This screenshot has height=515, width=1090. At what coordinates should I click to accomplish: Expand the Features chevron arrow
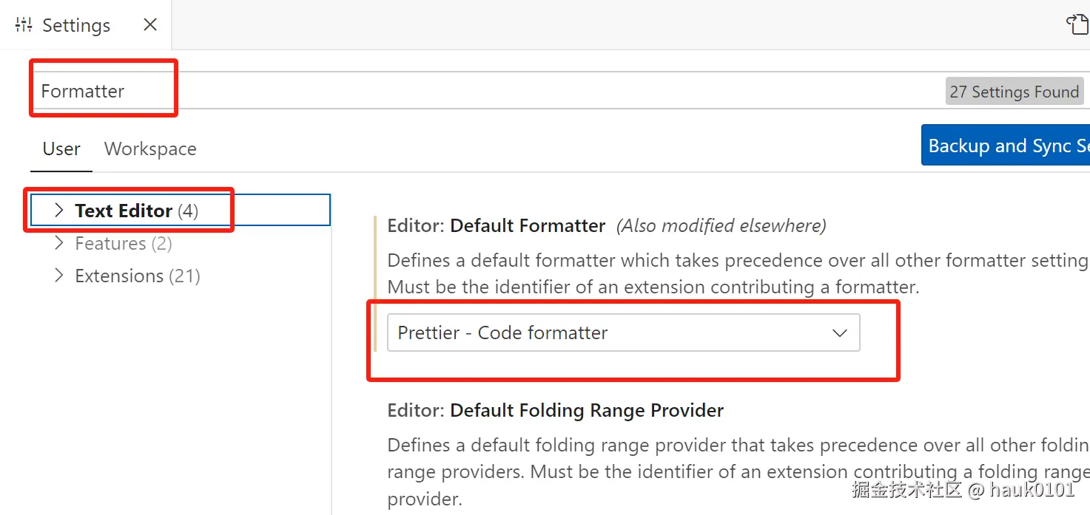59,243
